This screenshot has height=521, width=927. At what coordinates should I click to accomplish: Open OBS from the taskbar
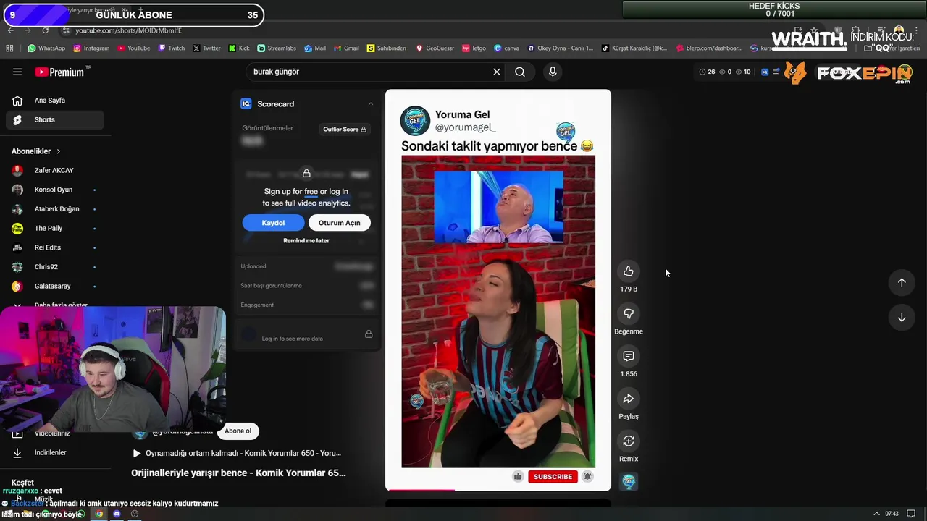pyautogui.click(x=135, y=514)
